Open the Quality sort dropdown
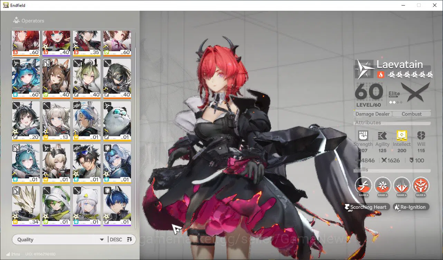 [x=60, y=240]
